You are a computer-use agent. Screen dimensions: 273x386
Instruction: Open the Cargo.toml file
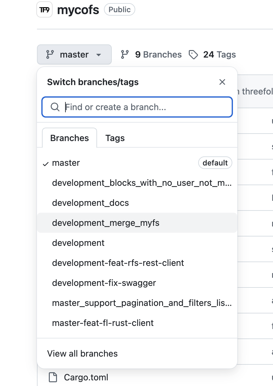[86, 378]
